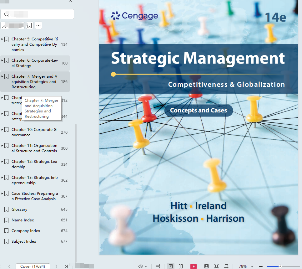Expand the Chapter 13 bookmark
The height and width of the screenshot is (269, 302).
click(x=2, y=178)
